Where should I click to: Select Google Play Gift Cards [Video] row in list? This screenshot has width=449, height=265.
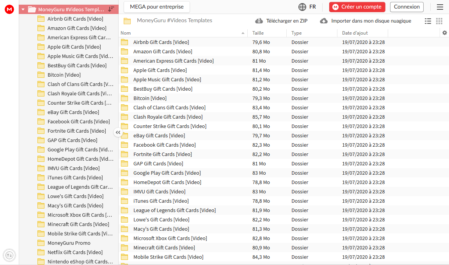[284, 173]
